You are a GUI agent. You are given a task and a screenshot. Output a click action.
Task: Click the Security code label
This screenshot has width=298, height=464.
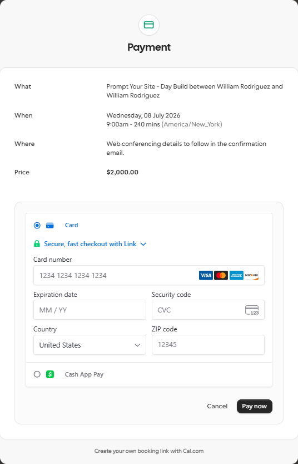171,295
